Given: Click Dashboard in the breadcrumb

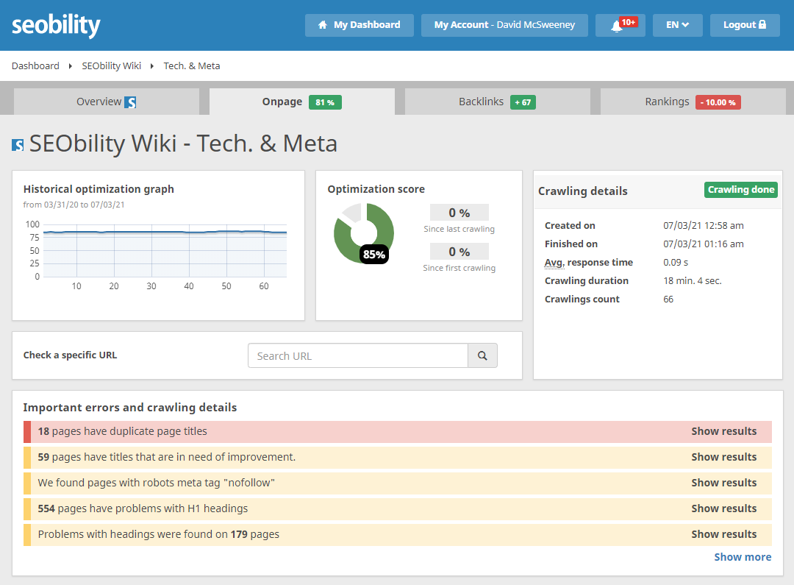Looking at the screenshot, I should click(x=35, y=65).
